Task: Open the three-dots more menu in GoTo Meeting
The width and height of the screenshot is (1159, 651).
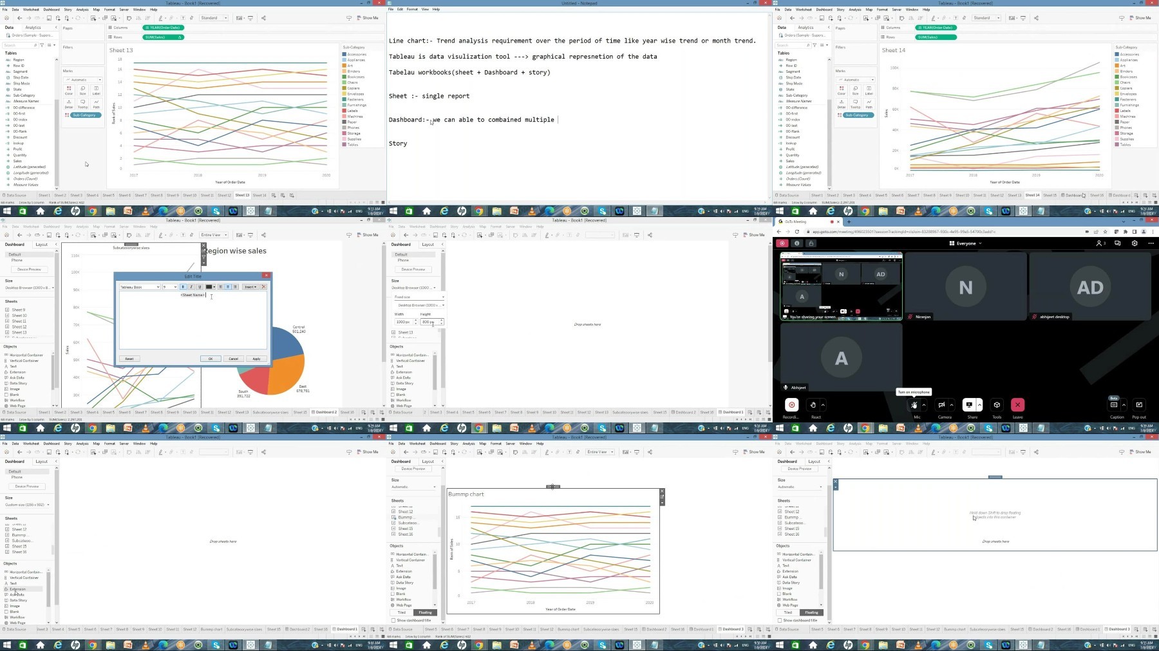Action: point(1151,243)
